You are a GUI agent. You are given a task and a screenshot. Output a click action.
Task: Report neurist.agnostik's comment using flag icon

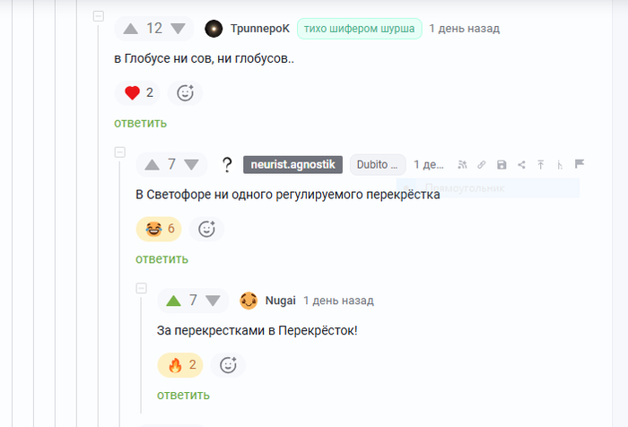coord(580,164)
